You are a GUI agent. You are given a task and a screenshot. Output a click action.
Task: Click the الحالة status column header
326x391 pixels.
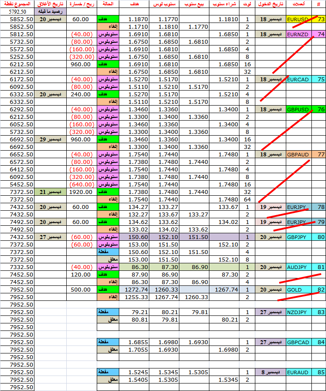coord(107,4)
